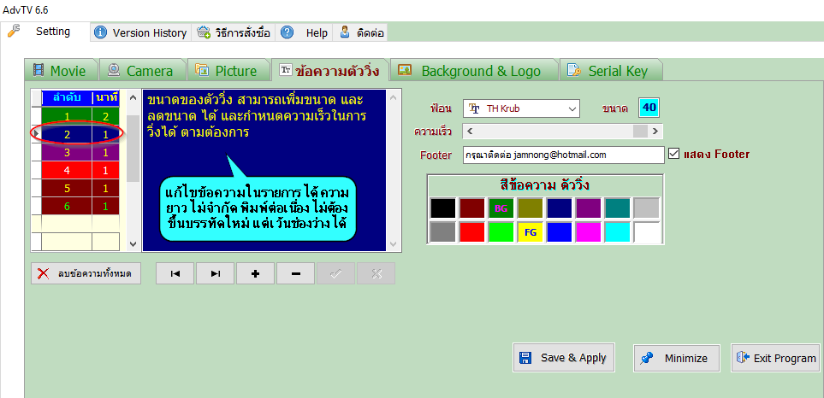Pick the magenta color swatch
This screenshot has width=824, height=398.
pos(589,232)
